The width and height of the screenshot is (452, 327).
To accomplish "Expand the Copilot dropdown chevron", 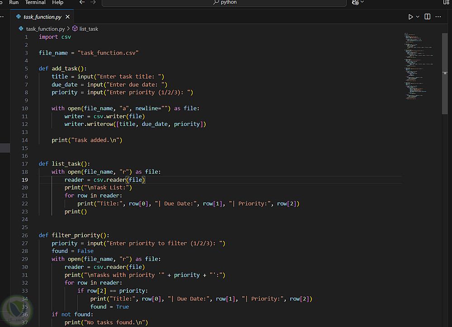I will click(x=363, y=2).
